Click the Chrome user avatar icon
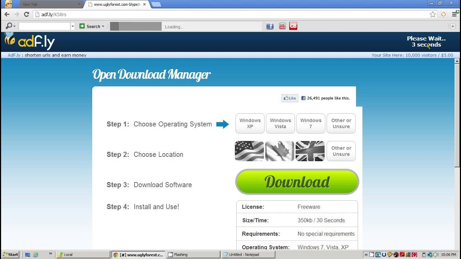 pyautogui.click(x=8, y=4)
